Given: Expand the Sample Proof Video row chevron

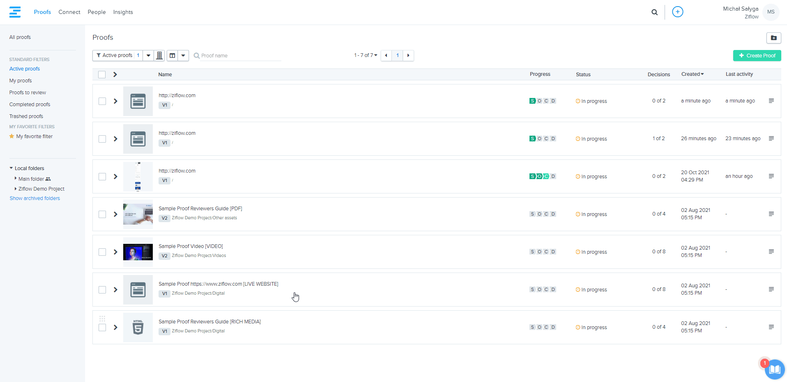Looking at the screenshot, I should (115, 252).
